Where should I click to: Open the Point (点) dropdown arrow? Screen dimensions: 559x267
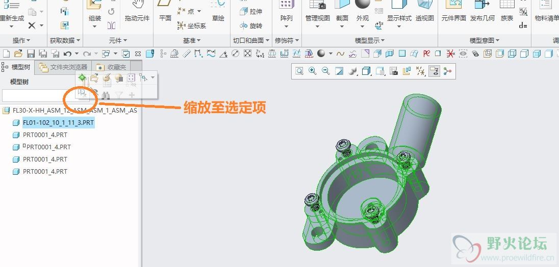click(199, 11)
